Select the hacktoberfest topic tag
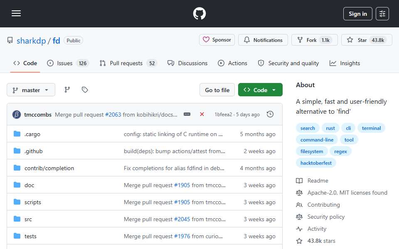Viewport: 399px width, 249px height. pyautogui.click(x=316, y=163)
